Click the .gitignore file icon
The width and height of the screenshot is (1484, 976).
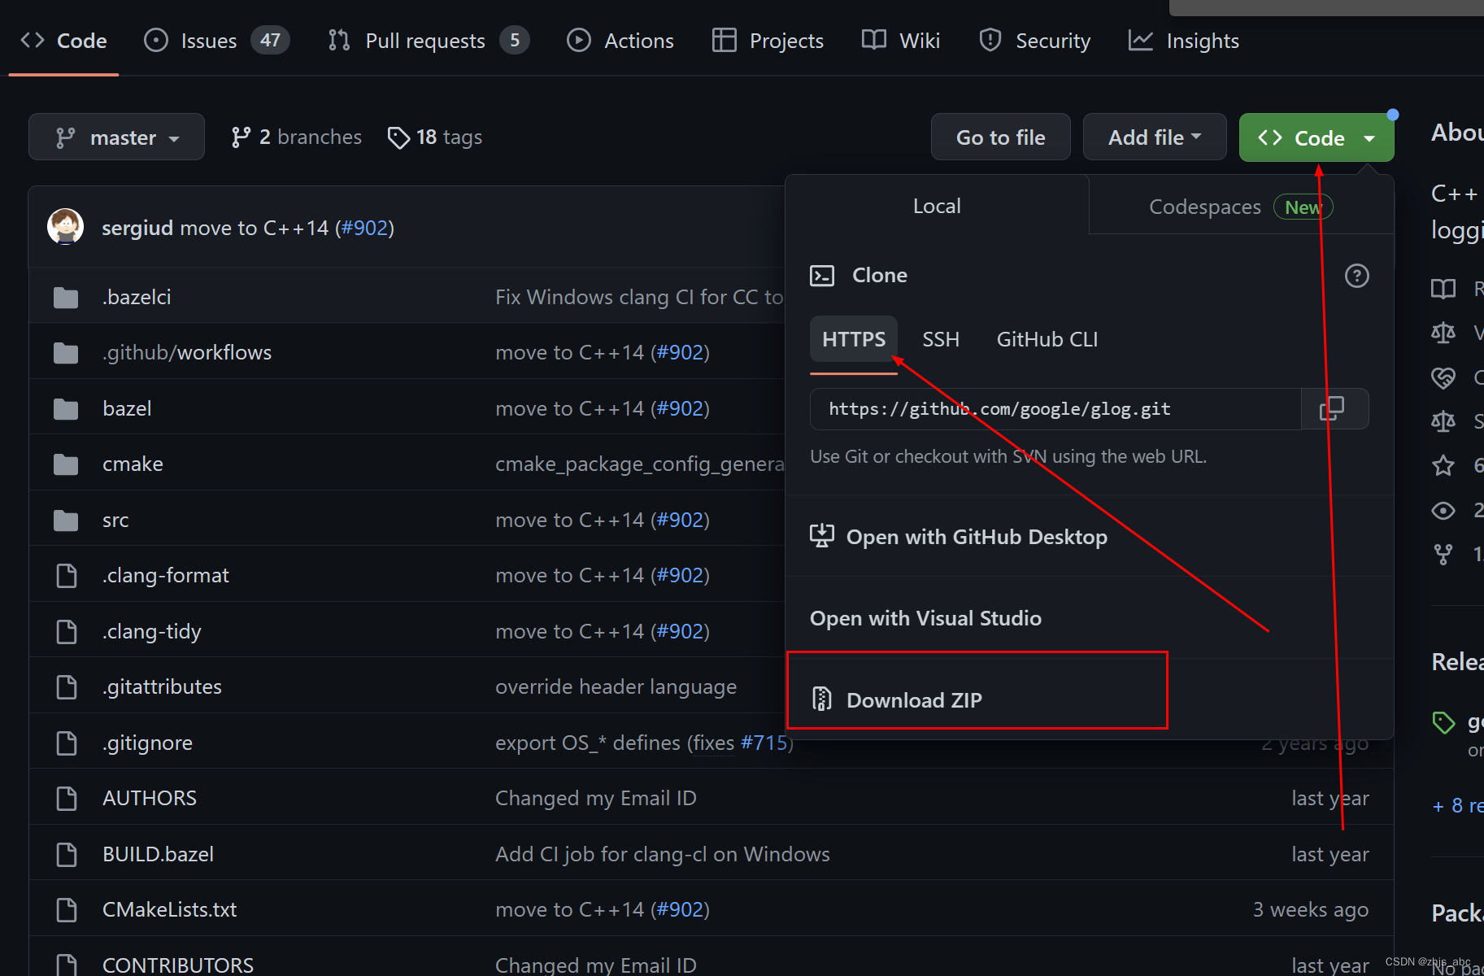pos(66,743)
